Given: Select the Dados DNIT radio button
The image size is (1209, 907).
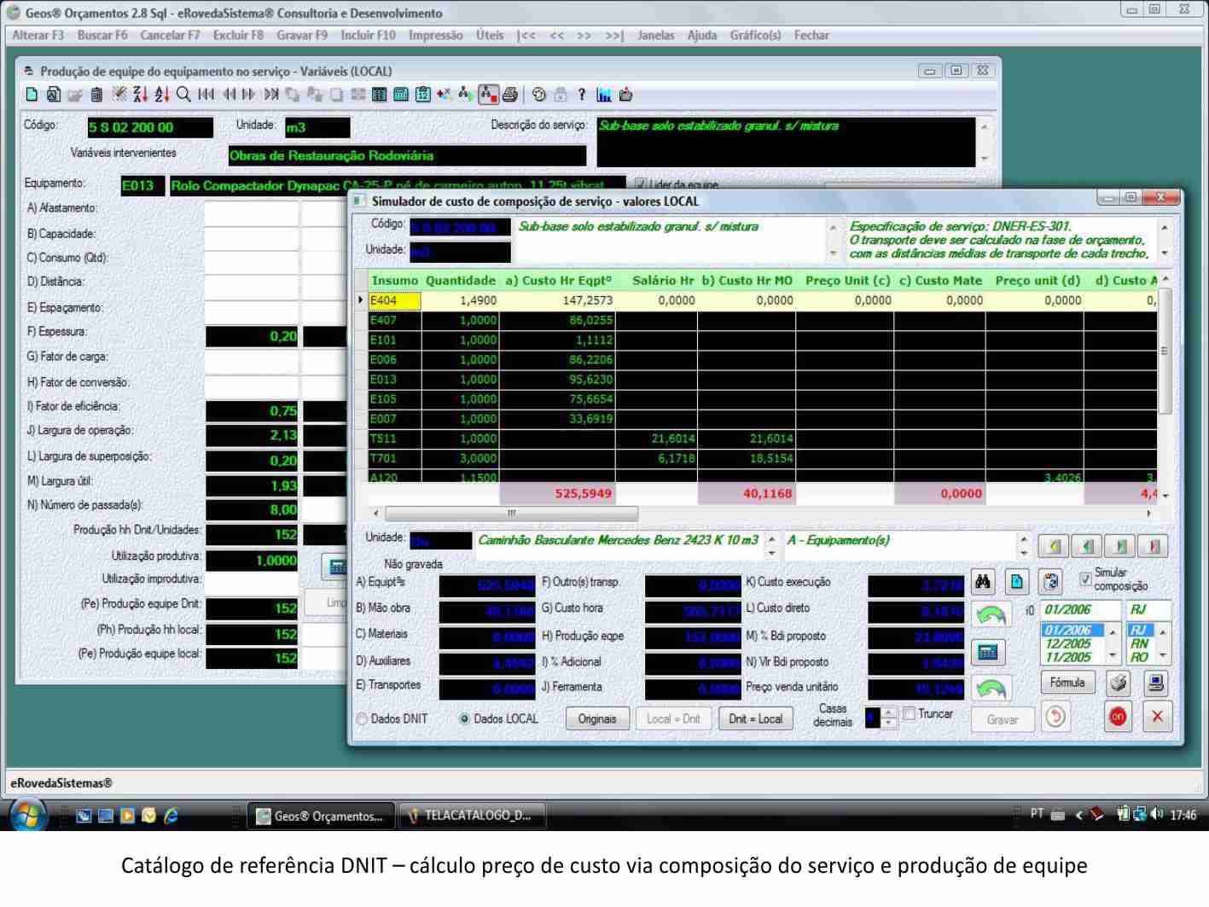Looking at the screenshot, I should click(x=362, y=719).
